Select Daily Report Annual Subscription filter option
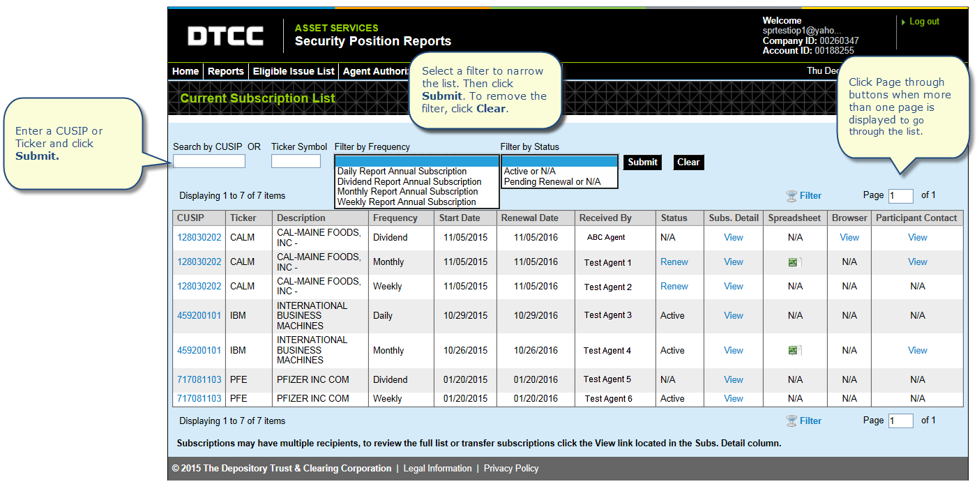The width and height of the screenshot is (977, 484). click(402, 172)
